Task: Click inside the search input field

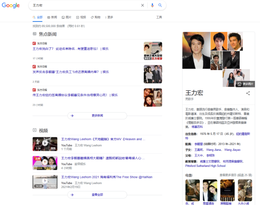Action: pos(86,5)
